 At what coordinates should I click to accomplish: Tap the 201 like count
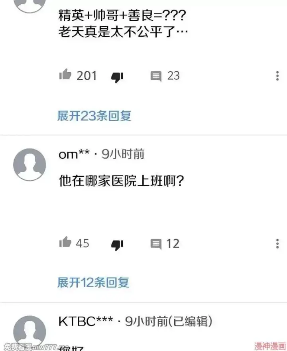[x=86, y=76]
